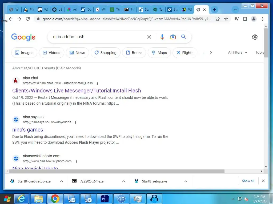
Task: View site info lock icon
Action: 38,19
